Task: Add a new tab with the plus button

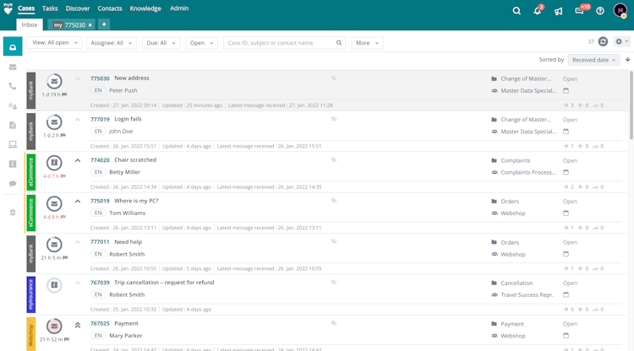Action: pyautogui.click(x=104, y=24)
